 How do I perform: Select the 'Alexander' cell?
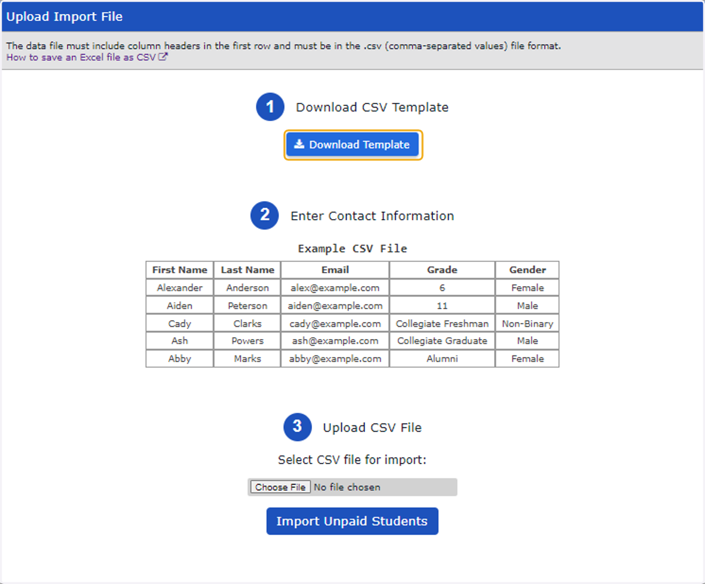tap(180, 288)
